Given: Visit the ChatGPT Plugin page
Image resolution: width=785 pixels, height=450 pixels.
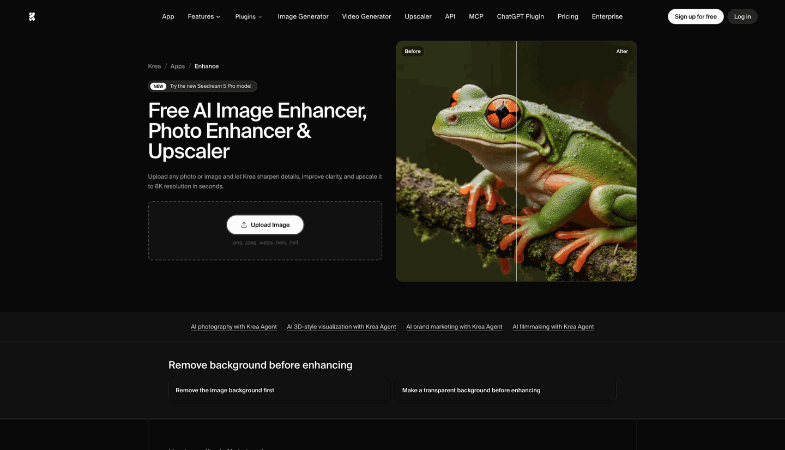Looking at the screenshot, I should tap(521, 16).
